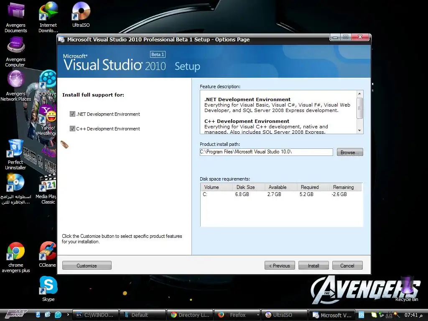The height and width of the screenshot is (321, 428).
Task: Select Microsoft V... setup taskbar item
Action: coord(331,315)
